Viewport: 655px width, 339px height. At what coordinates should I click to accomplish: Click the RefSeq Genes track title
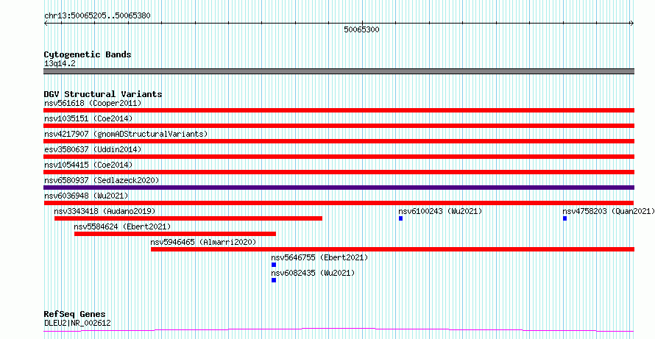[x=75, y=314]
